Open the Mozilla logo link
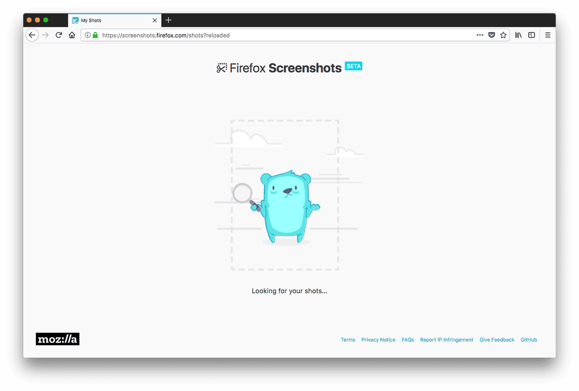This screenshot has height=391, width=579. click(57, 339)
